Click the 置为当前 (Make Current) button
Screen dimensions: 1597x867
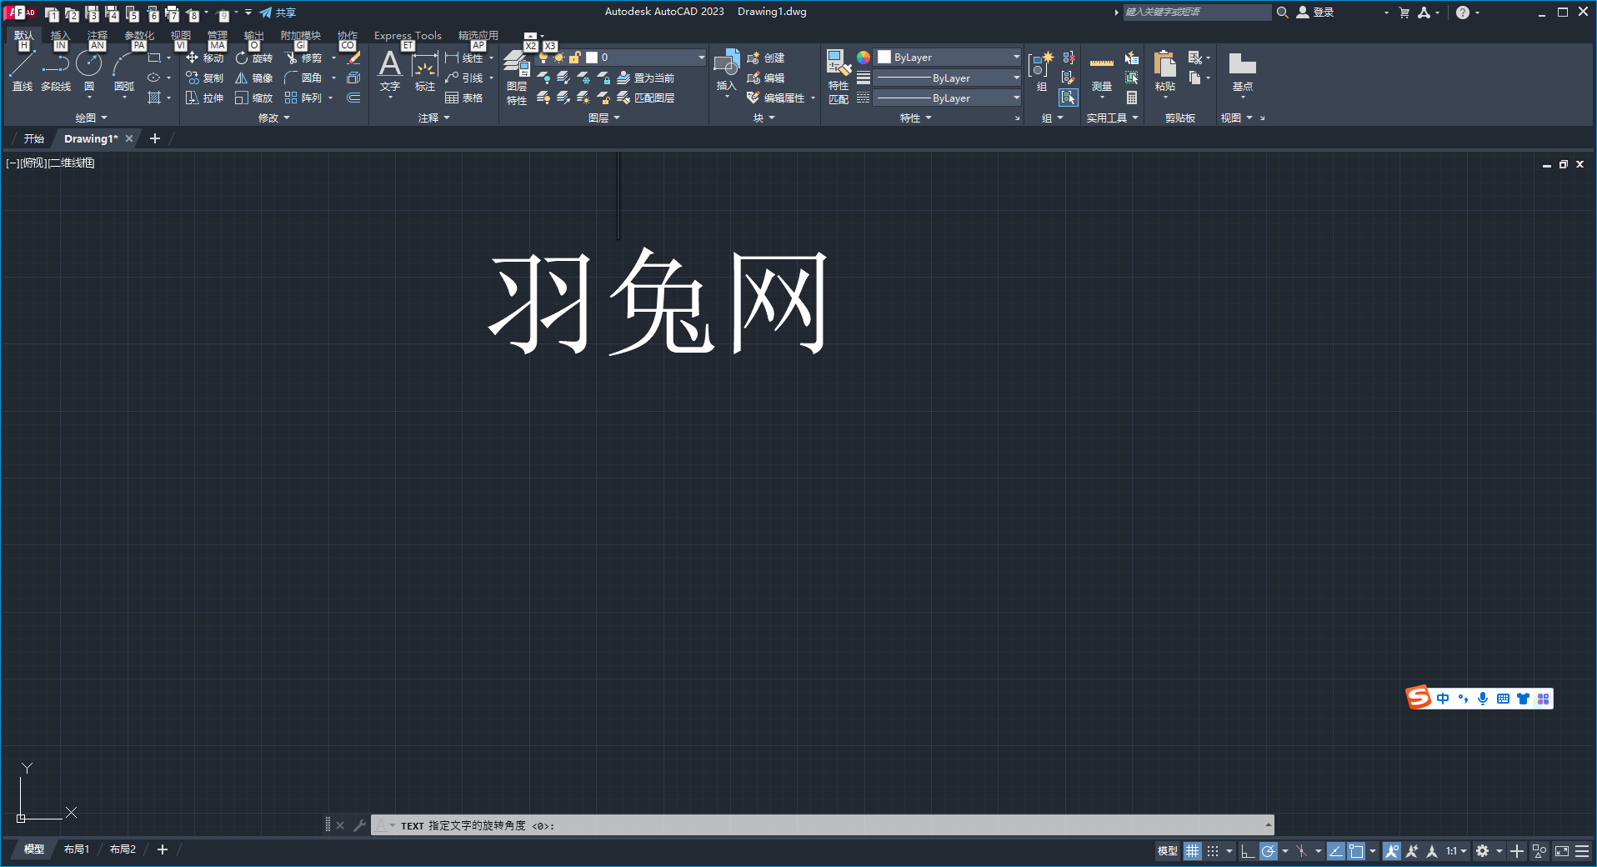(x=646, y=78)
